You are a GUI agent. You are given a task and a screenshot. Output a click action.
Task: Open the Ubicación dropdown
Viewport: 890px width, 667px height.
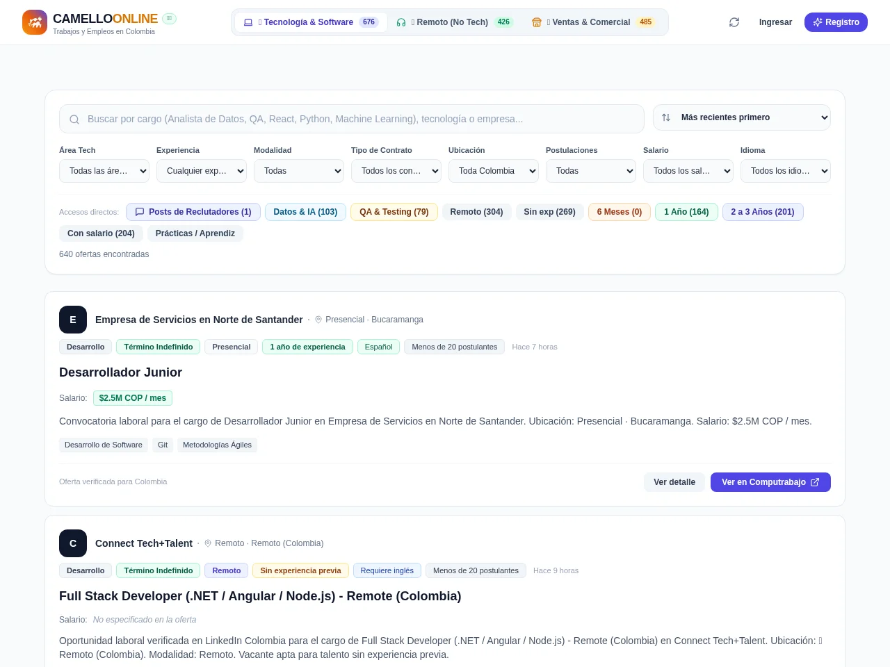[x=494, y=171]
